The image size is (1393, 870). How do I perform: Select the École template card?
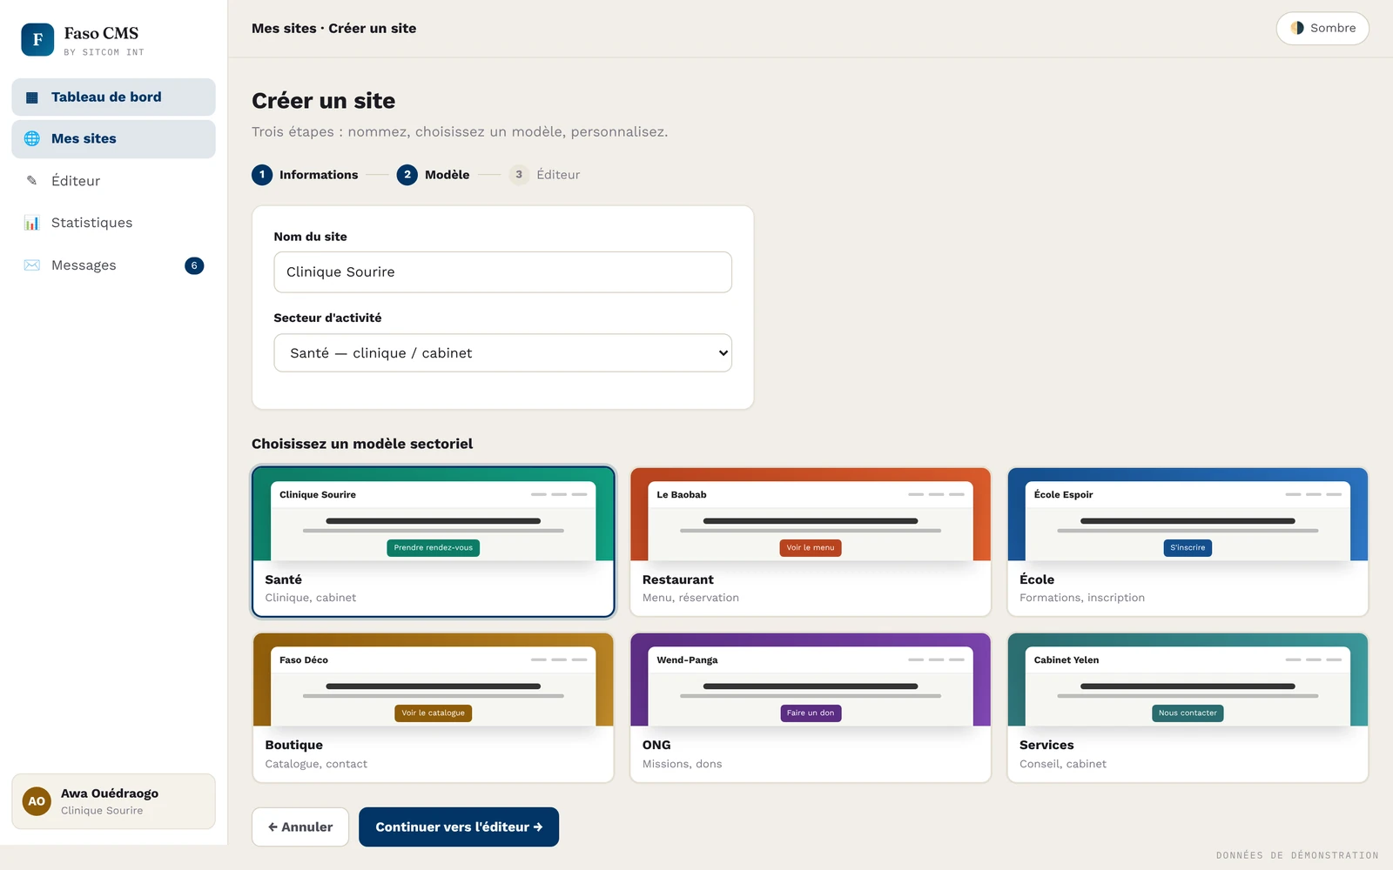1188,542
